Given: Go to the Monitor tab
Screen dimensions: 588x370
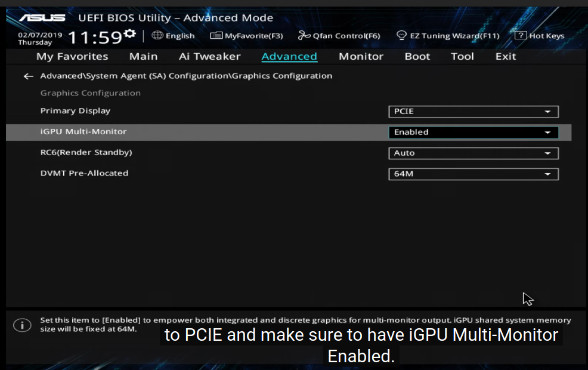Looking at the screenshot, I should [x=361, y=57].
